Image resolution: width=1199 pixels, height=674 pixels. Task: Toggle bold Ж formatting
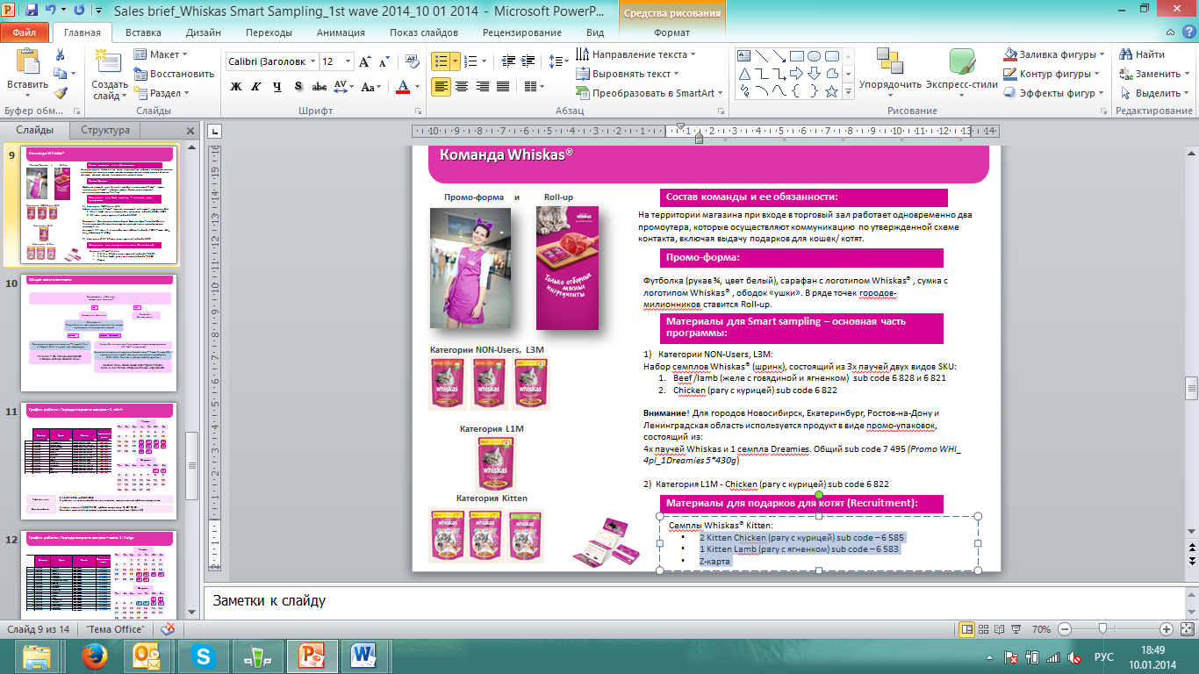[236, 86]
